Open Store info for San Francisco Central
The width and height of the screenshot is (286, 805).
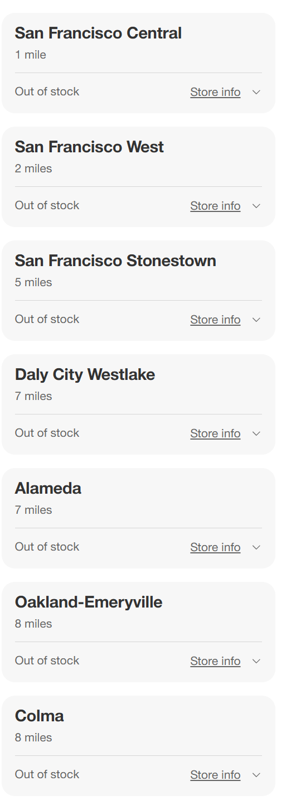(215, 92)
